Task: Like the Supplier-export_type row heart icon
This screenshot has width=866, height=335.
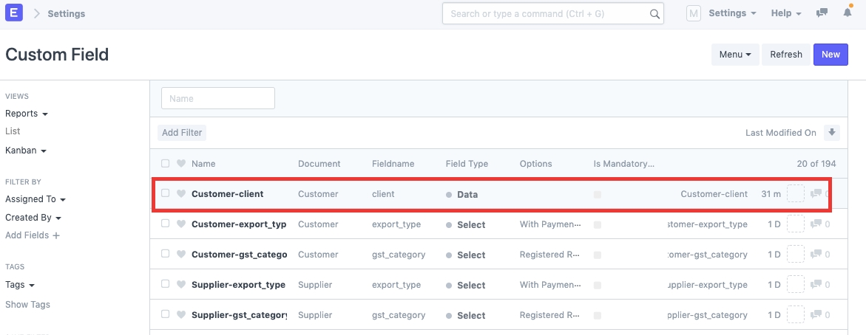Action: (181, 285)
